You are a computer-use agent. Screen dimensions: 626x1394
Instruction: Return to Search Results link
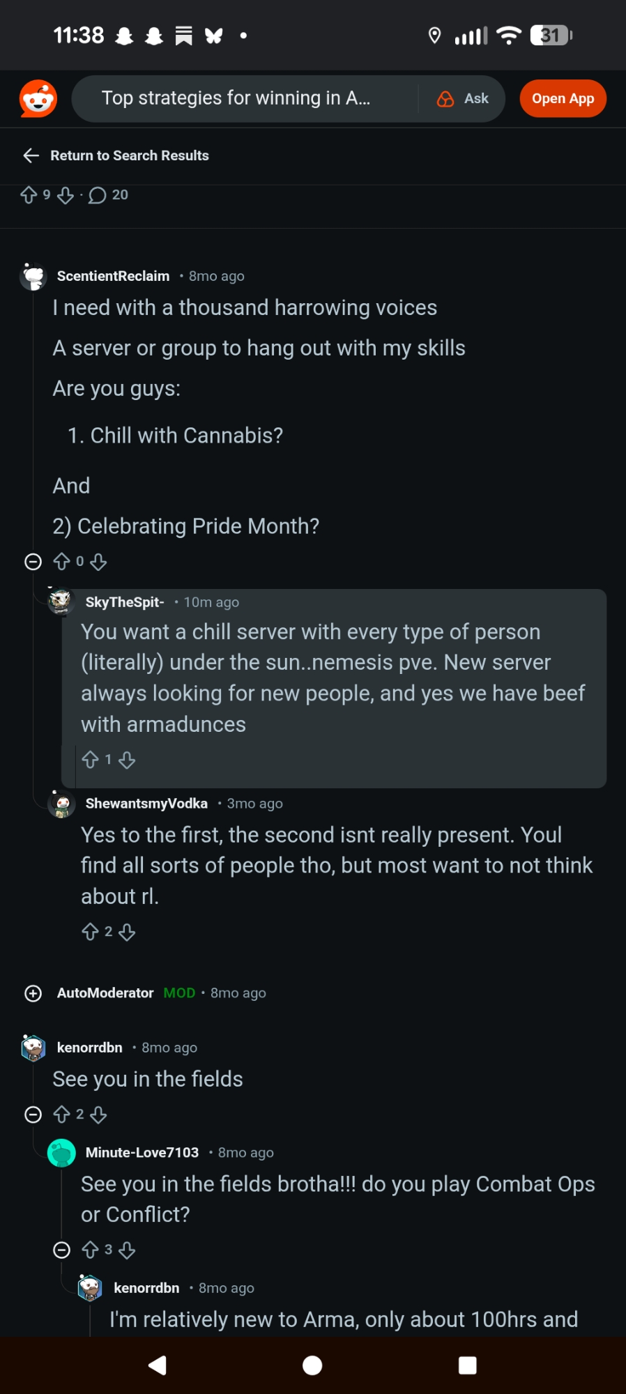(x=130, y=155)
